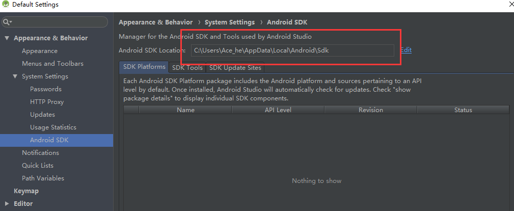
Task: Select Keymap in the sidebar
Action: pos(26,191)
